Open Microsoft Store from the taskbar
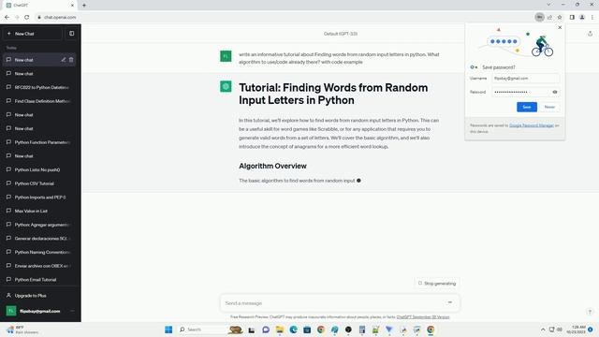 [307, 330]
